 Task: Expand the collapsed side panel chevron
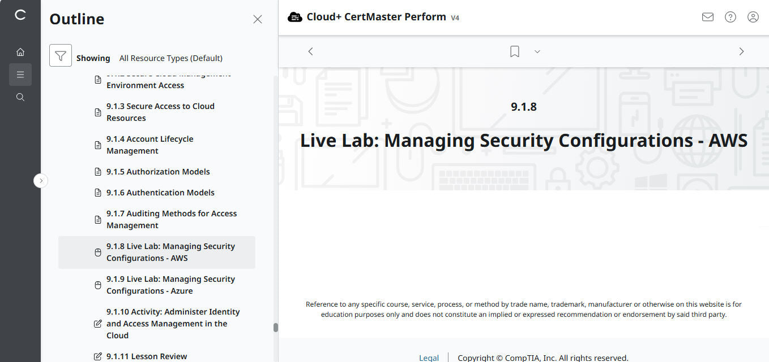40,180
